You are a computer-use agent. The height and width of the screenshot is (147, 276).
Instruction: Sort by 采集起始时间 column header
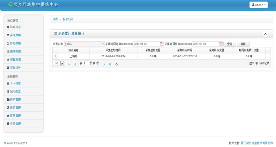[x=113, y=50]
